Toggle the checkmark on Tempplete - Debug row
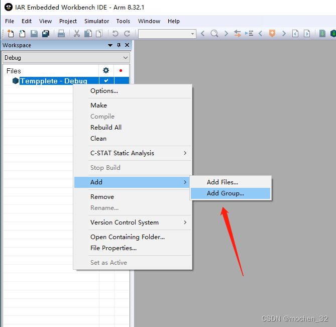336x327 pixels. [106, 80]
